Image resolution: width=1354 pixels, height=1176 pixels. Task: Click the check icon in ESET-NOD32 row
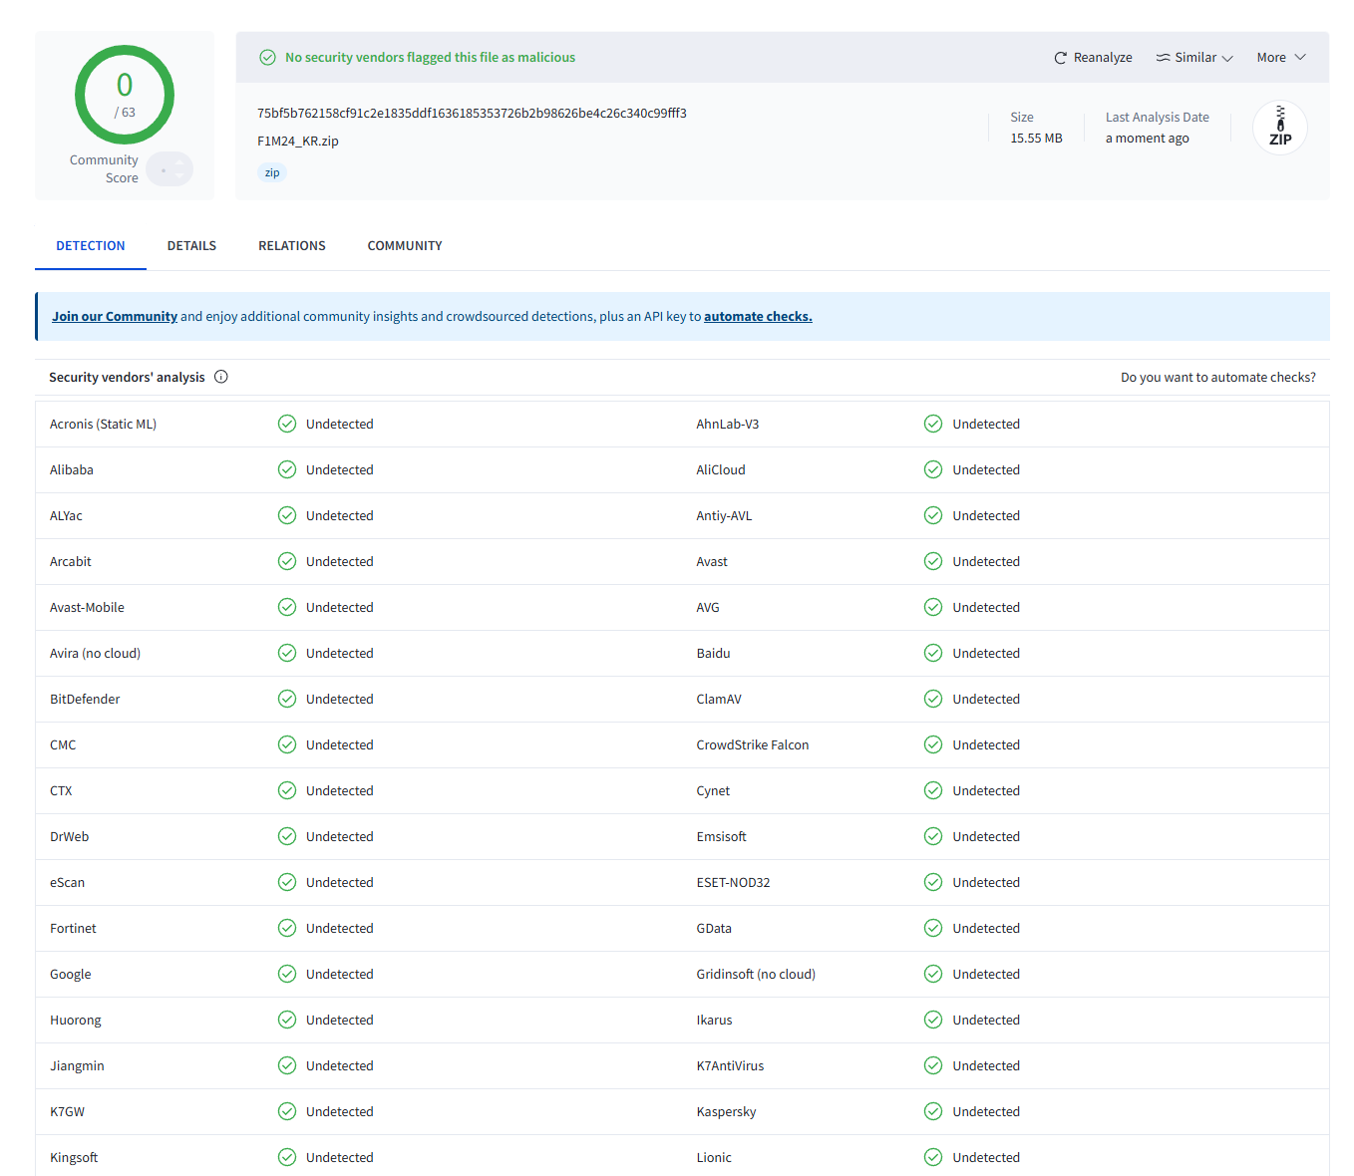(933, 882)
